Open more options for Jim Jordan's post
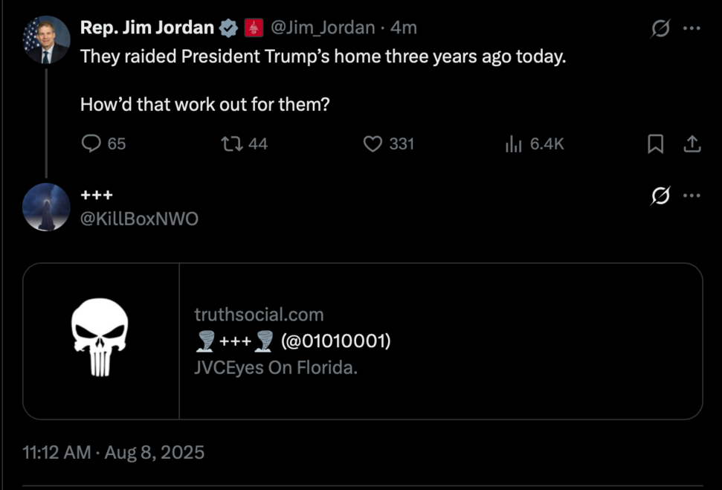This screenshot has height=490, width=722. click(x=692, y=28)
